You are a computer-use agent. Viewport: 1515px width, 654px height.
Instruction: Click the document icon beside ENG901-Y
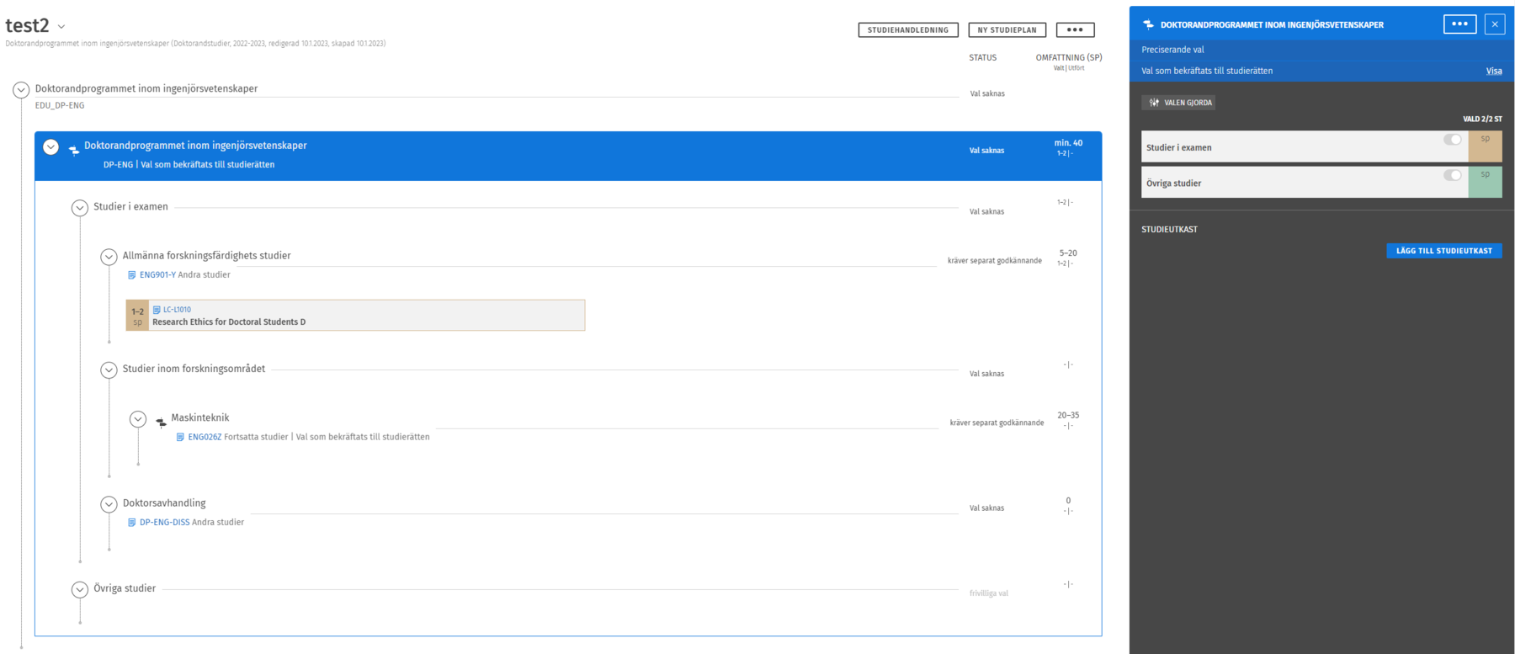[131, 275]
